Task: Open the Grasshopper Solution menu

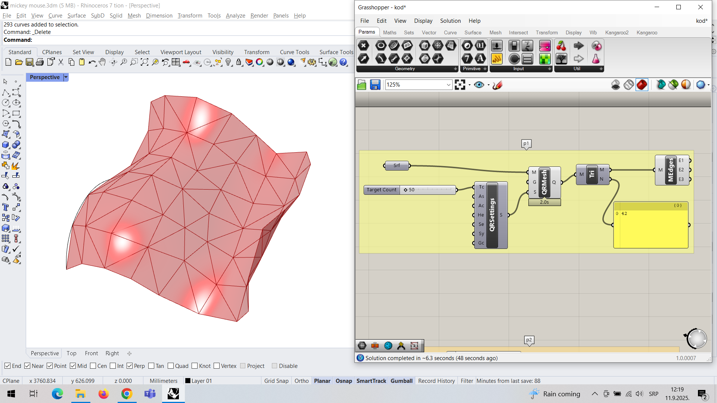Action: (450, 21)
